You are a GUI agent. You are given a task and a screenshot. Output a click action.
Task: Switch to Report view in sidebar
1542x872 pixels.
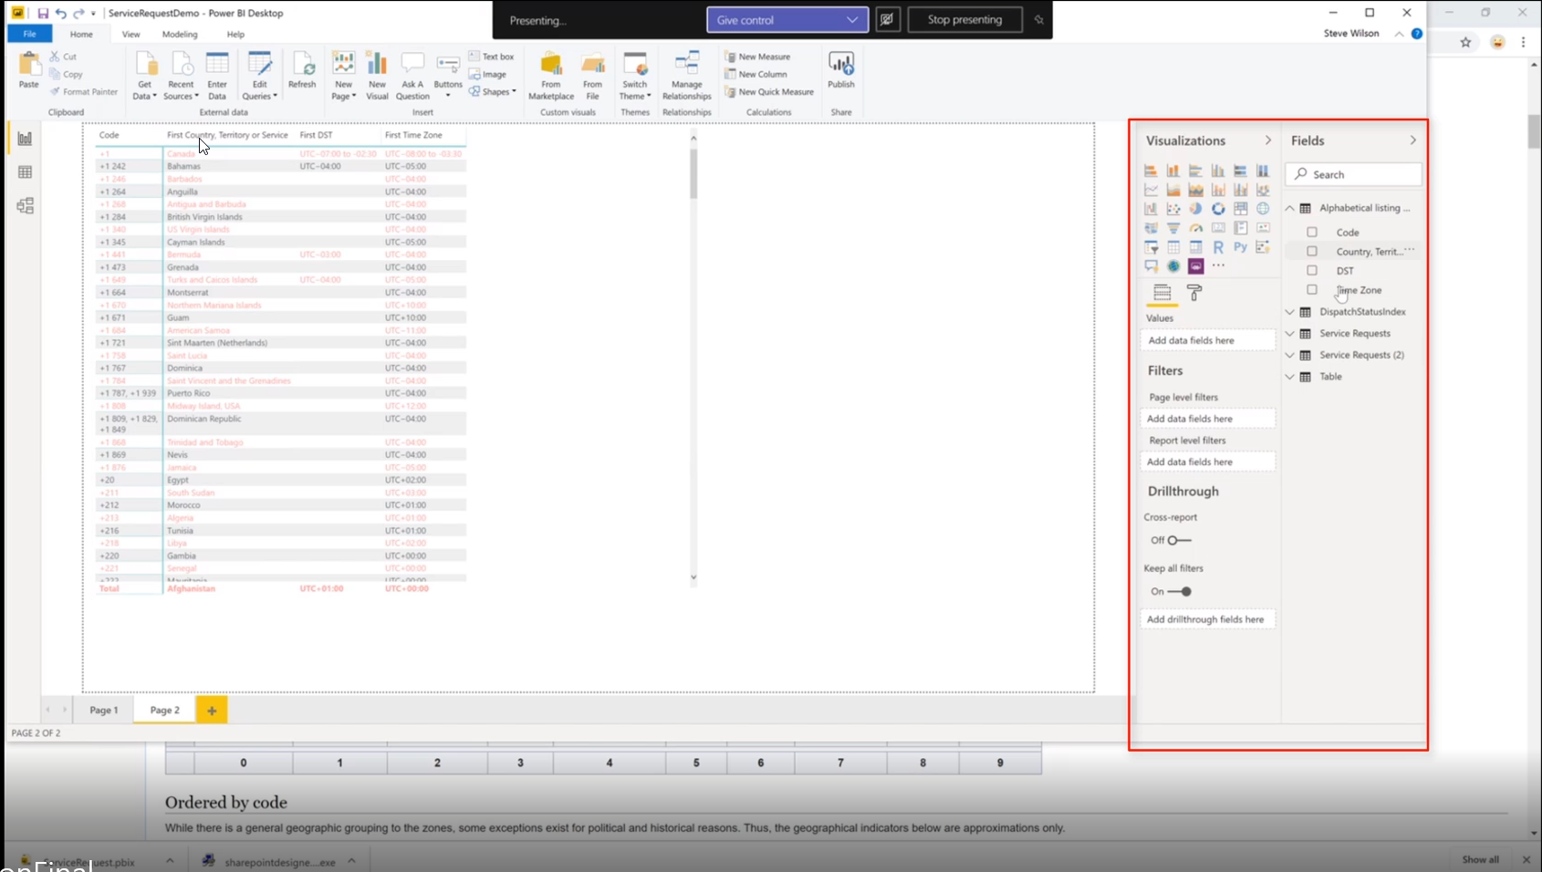click(x=25, y=139)
